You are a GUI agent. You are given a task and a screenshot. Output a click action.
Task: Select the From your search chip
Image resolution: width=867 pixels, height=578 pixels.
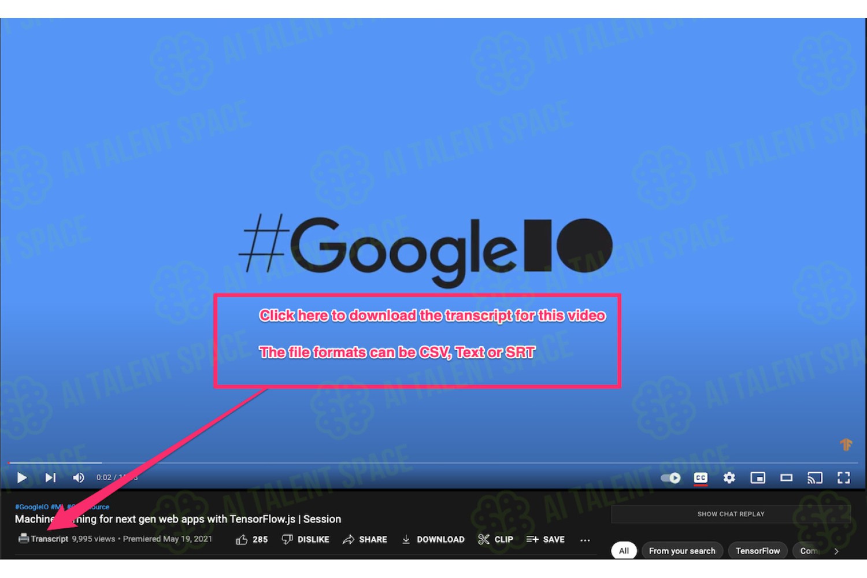(682, 551)
